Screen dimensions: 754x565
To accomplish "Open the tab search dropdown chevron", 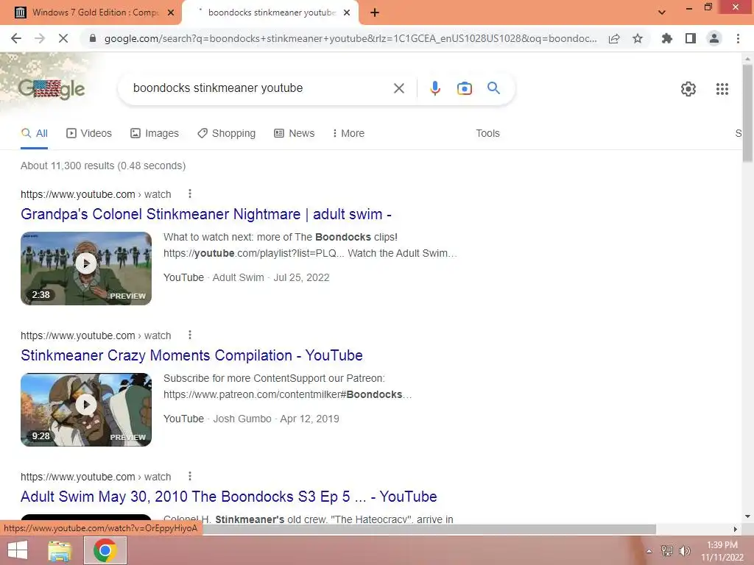I will click(x=662, y=13).
